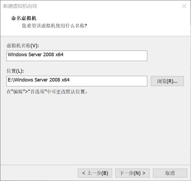Image resolution: width=191 pixels, height=181 pixels.
Task: Close the 新建虚拟机向导 dialog
Action: [x=184, y=6]
